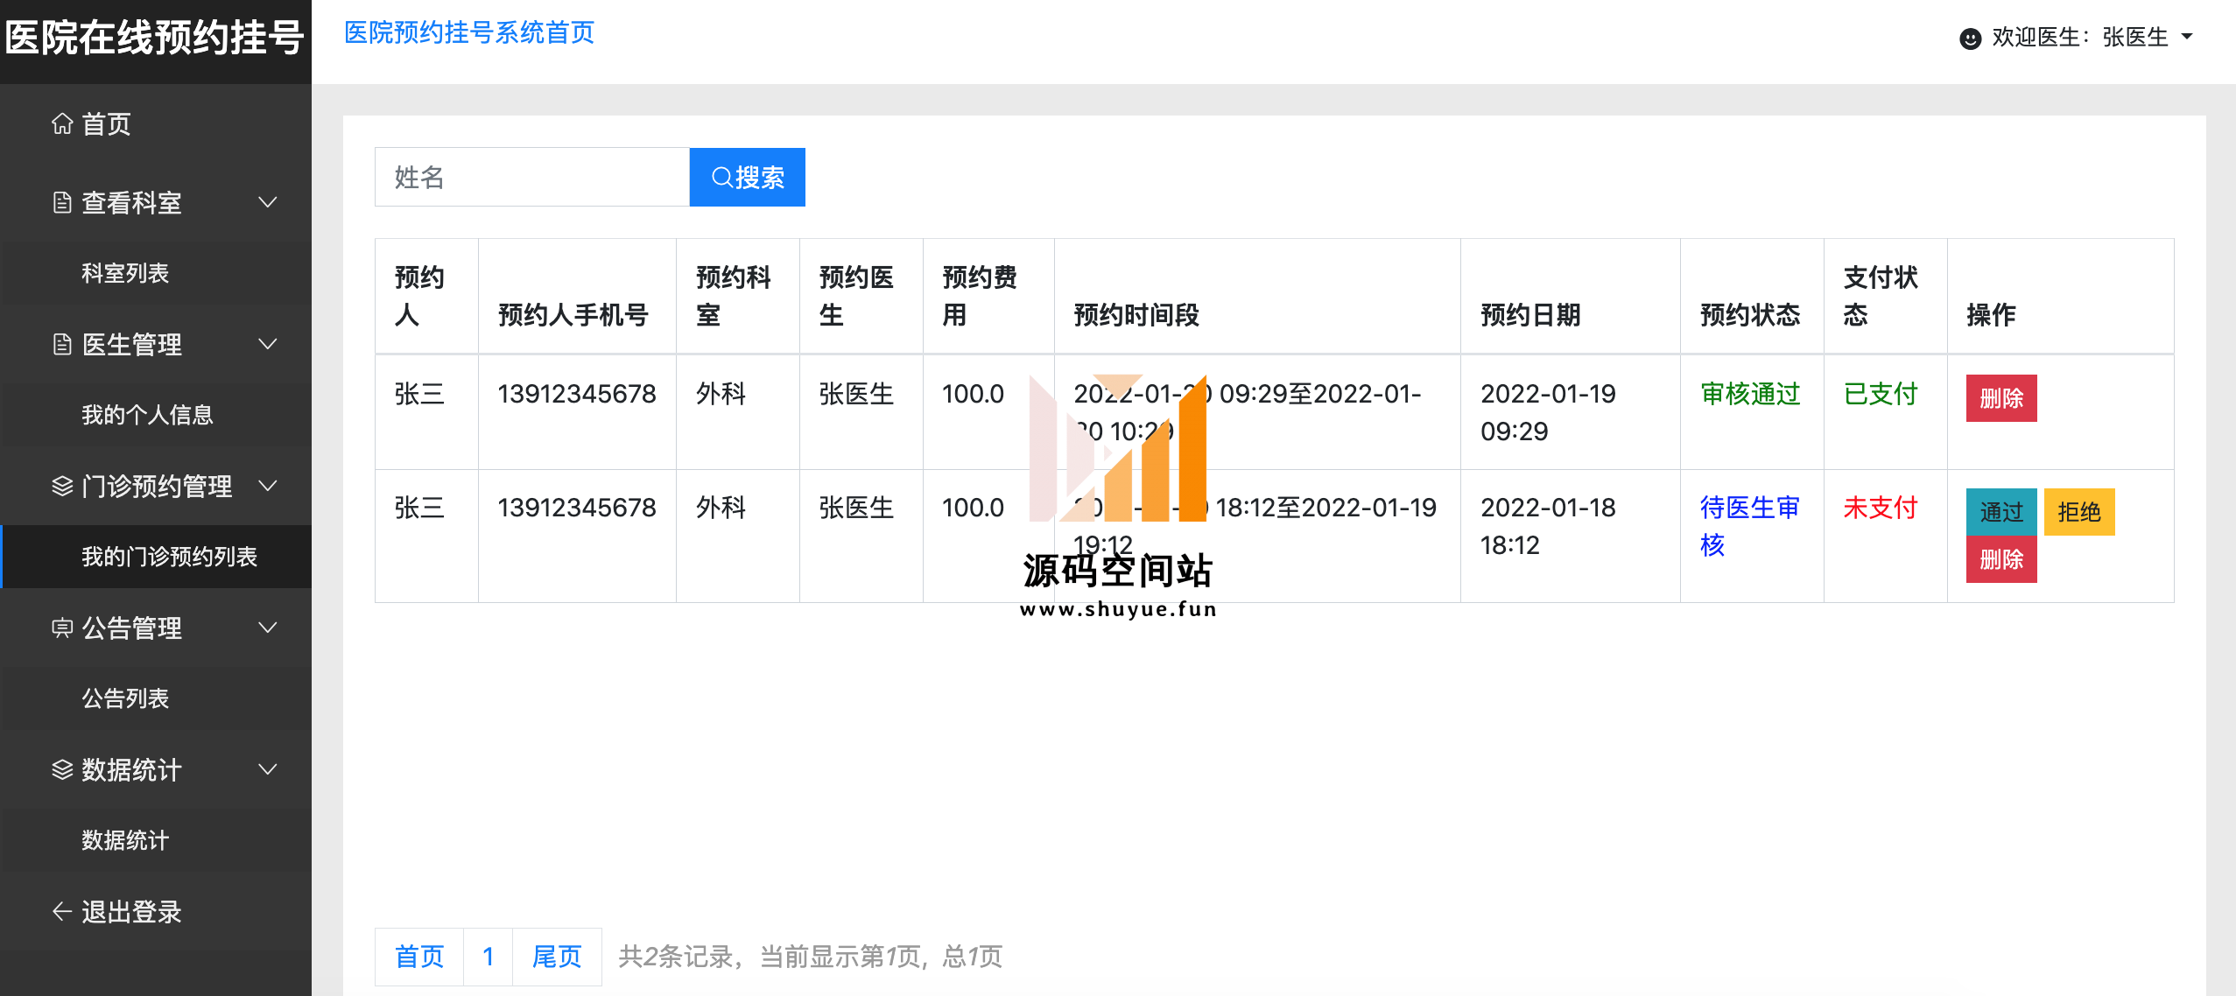
Task: Click the layers icon beside 门诊预约管理
Action: pos(62,487)
